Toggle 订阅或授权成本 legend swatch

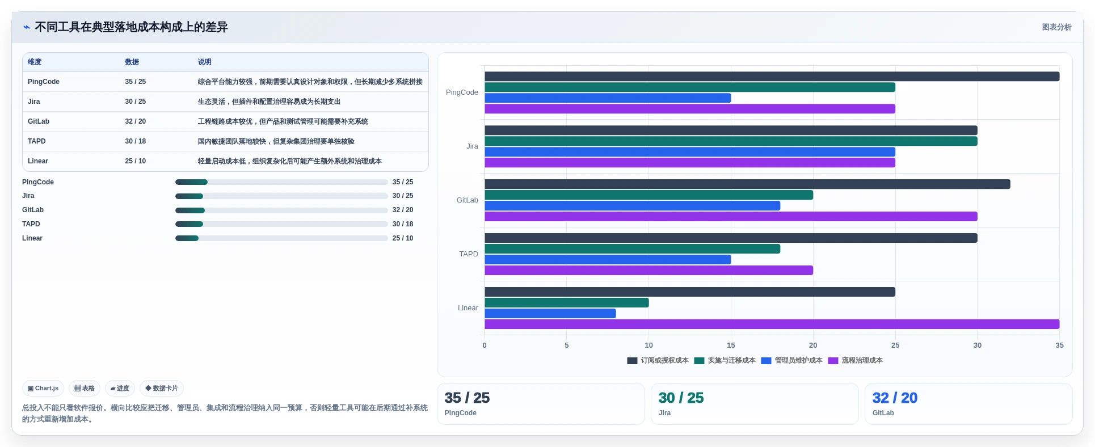click(x=632, y=361)
